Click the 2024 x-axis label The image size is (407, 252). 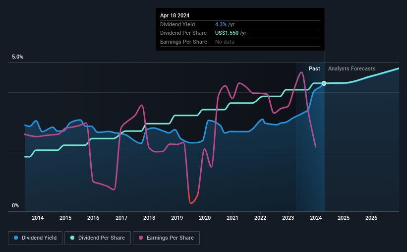pyautogui.click(x=316, y=218)
